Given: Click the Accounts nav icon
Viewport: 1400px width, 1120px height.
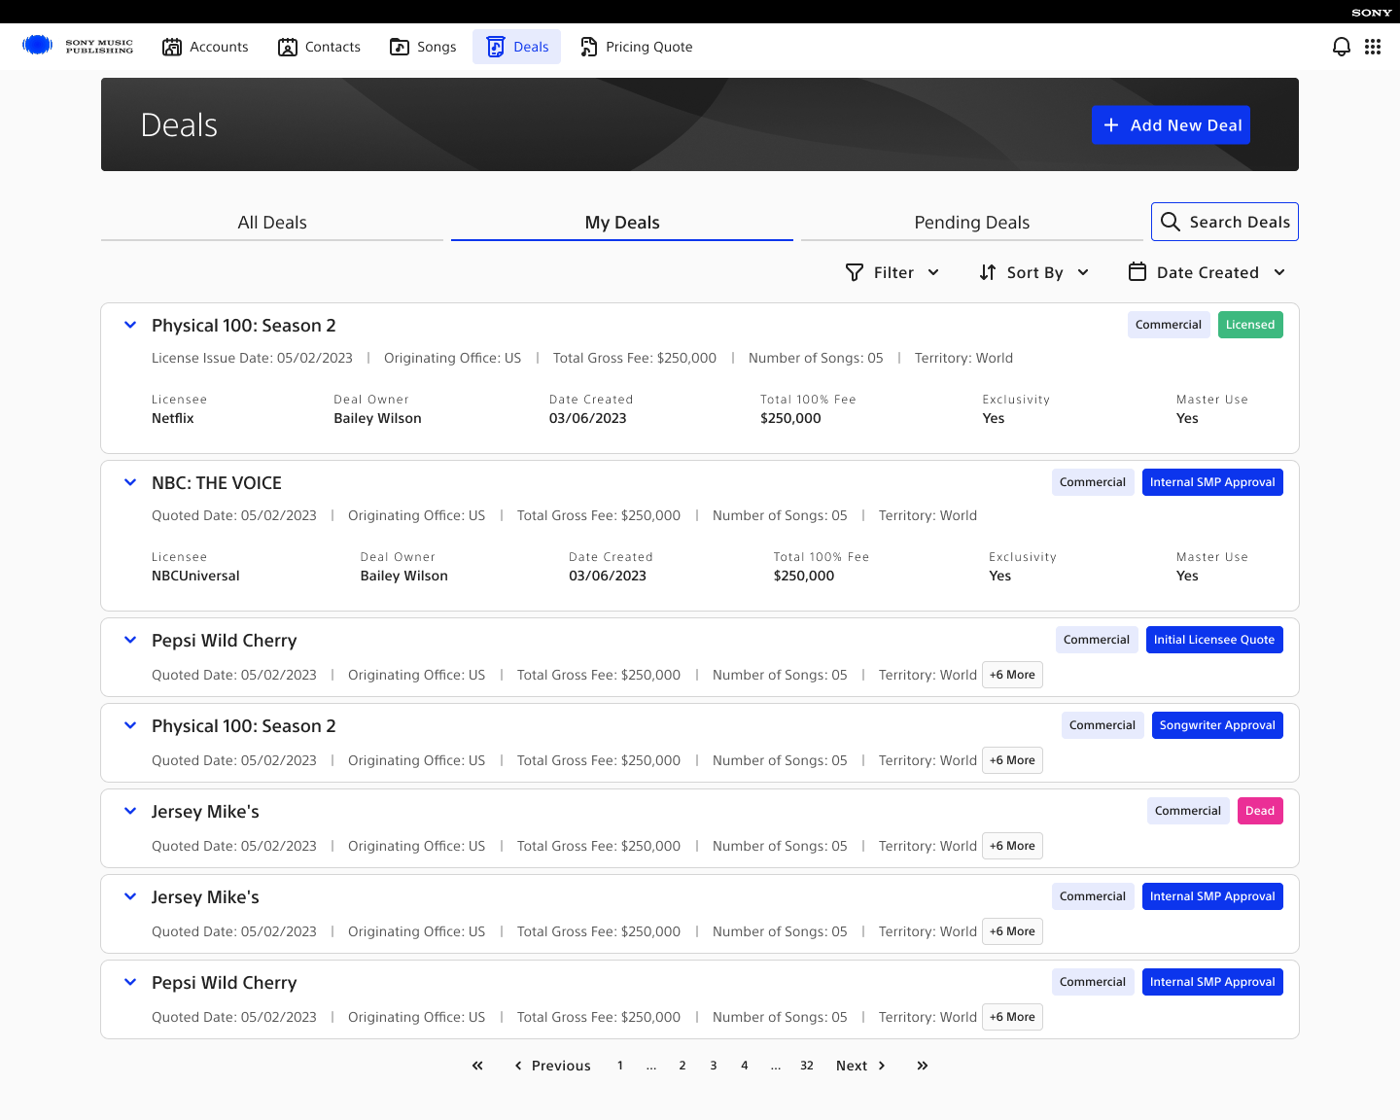Looking at the screenshot, I should pos(172,47).
